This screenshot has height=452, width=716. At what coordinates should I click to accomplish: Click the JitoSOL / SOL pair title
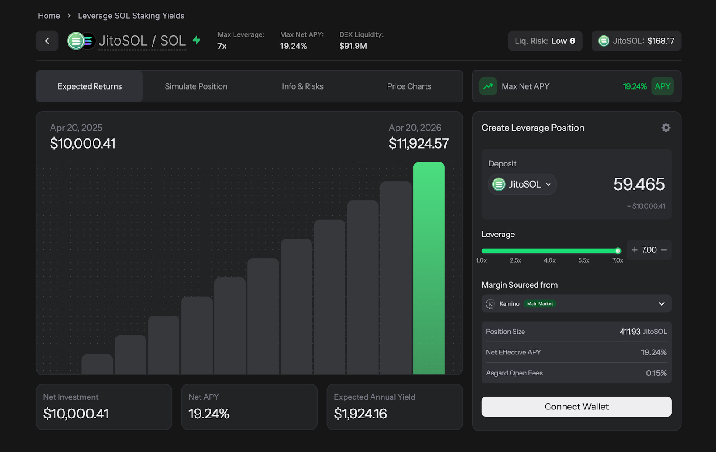[142, 41]
